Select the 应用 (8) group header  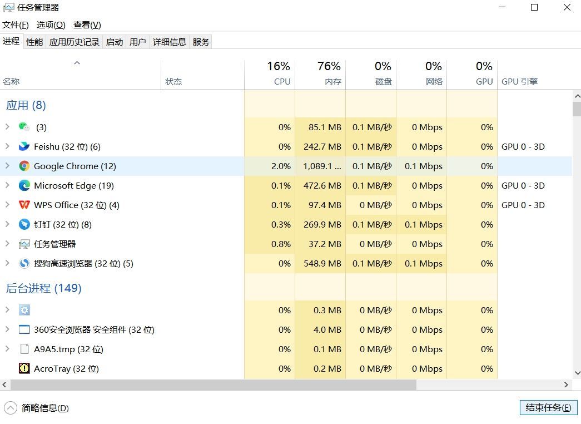26,105
